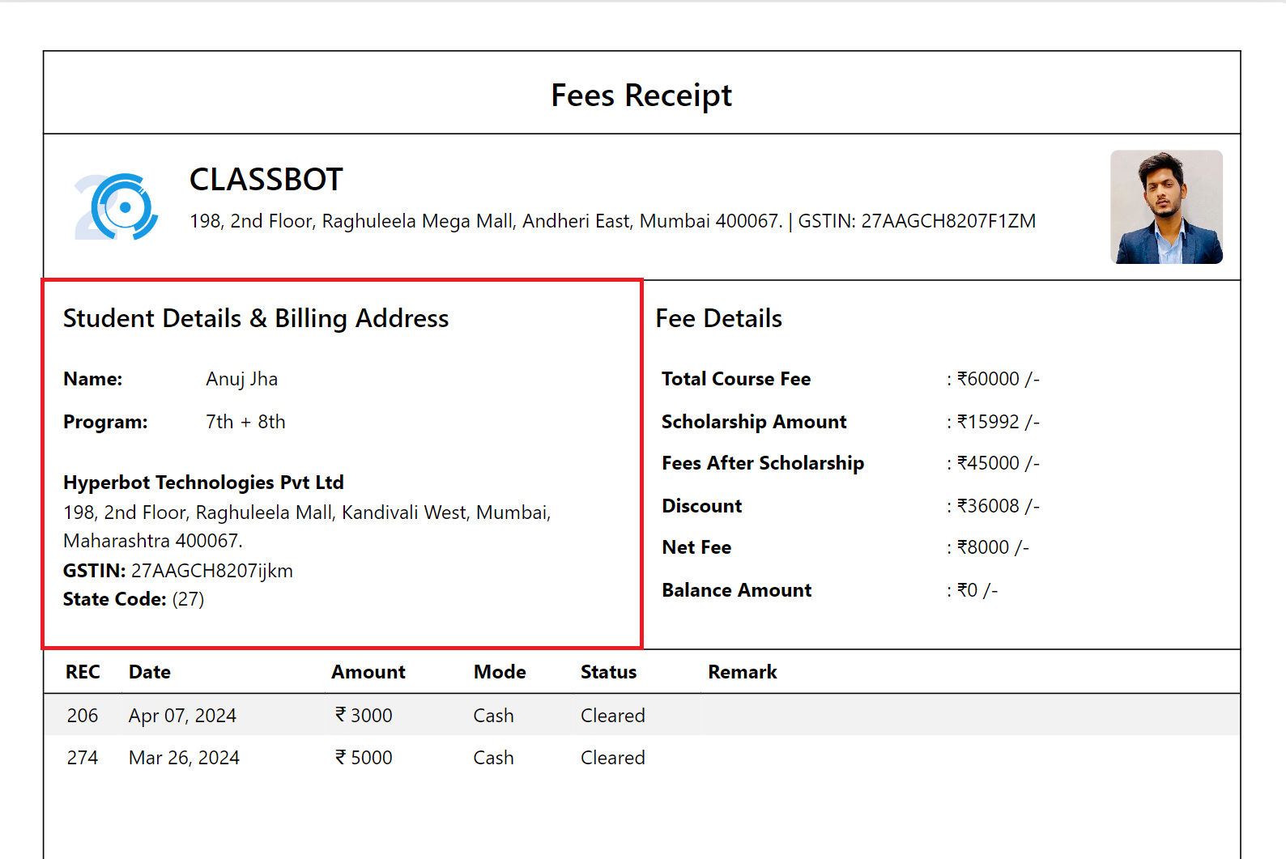Click Cleared status in receipt 274 row
Screen dimensions: 1286x859
(613, 758)
